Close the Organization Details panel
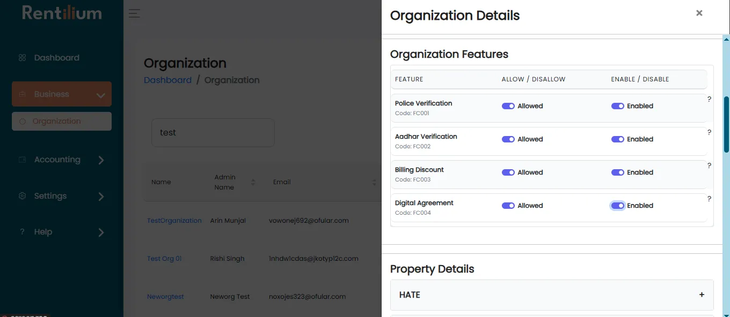 point(699,13)
